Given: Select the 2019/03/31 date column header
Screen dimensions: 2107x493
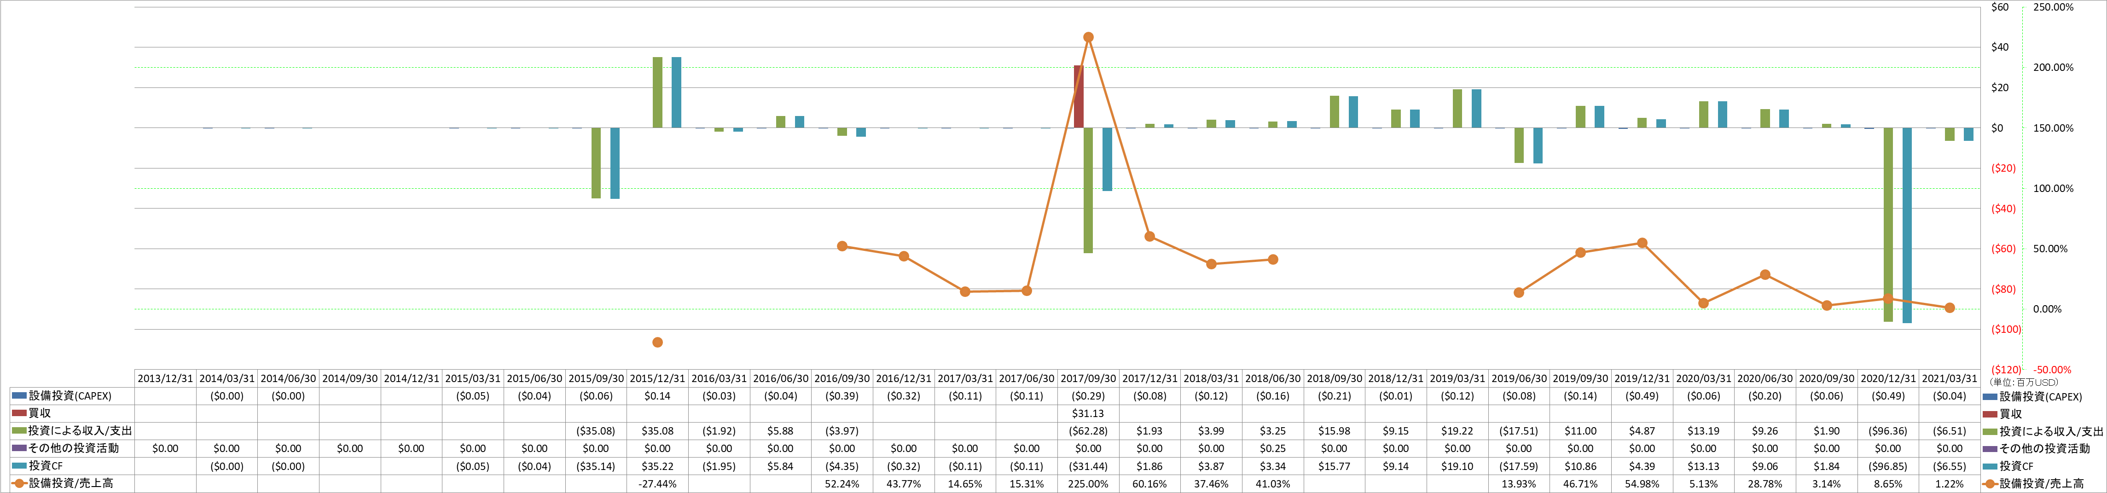Looking at the screenshot, I should coord(1457,378).
